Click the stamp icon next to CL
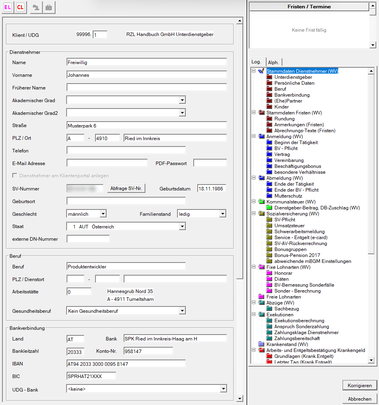 [x=36, y=8]
